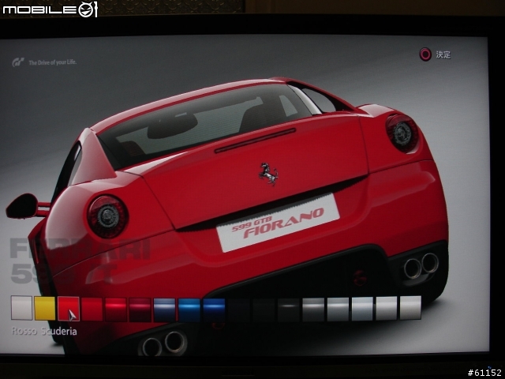Choose the dark gray gradient swatch before silvers
Screen dimensions: 505x379
coord(313,310)
